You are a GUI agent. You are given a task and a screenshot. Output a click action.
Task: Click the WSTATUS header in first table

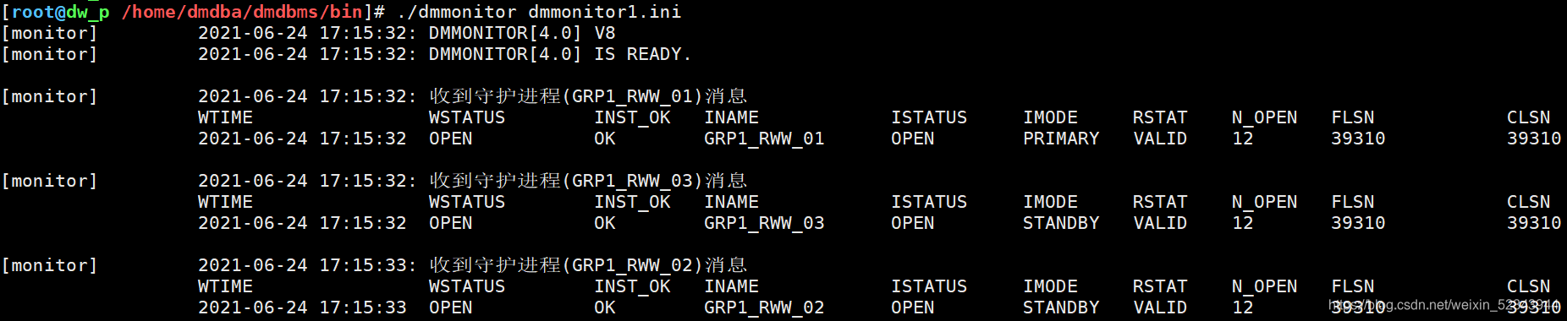pos(466,117)
